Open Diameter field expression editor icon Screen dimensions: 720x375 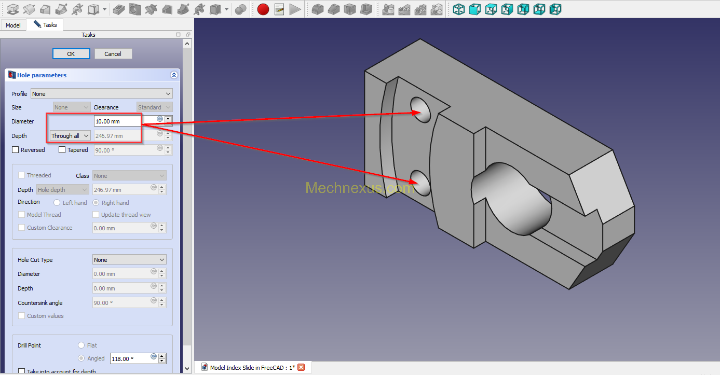[x=160, y=119]
